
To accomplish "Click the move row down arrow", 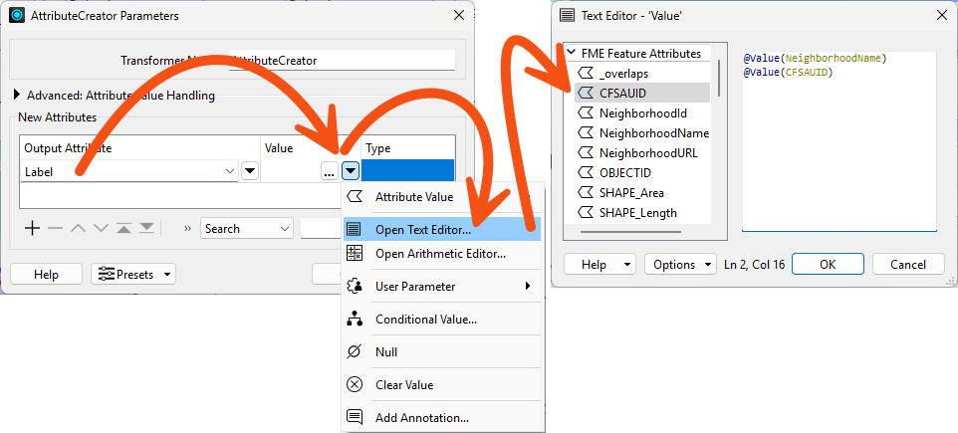I will tap(101, 228).
